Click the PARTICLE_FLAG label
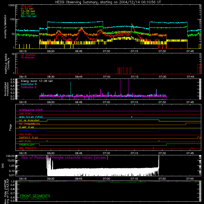Screen dimensions: 204x204 (x=29, y=137)
